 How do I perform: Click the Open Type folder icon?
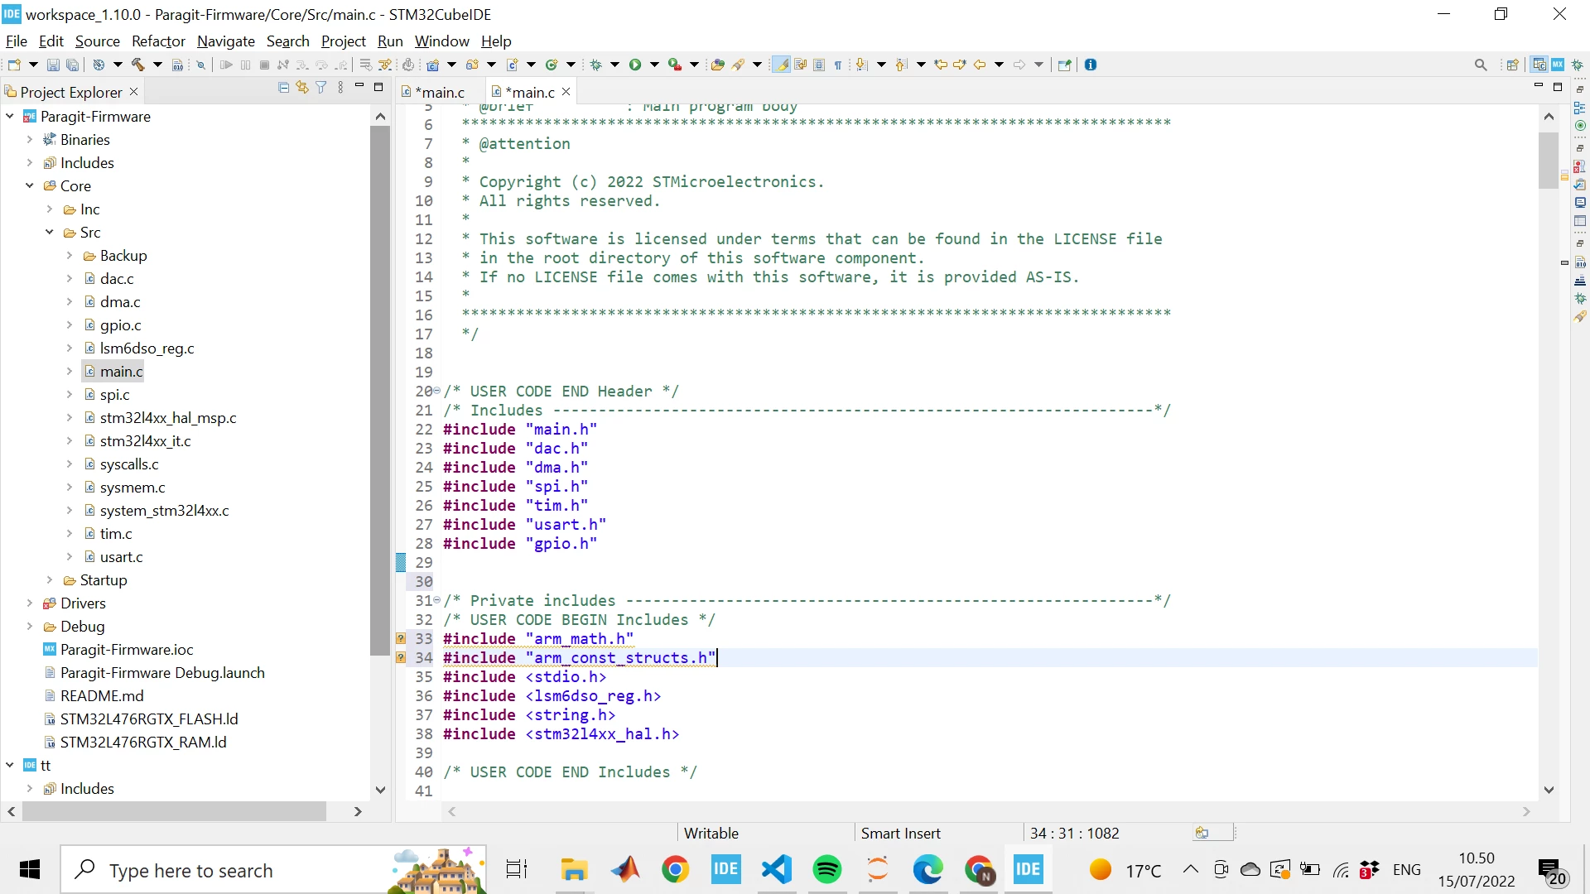point(718,65)
